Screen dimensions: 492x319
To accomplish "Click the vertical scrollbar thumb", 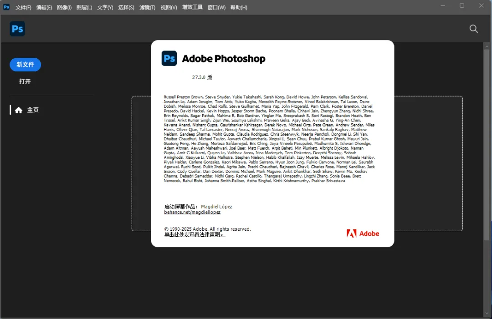I will pos(487,144).
